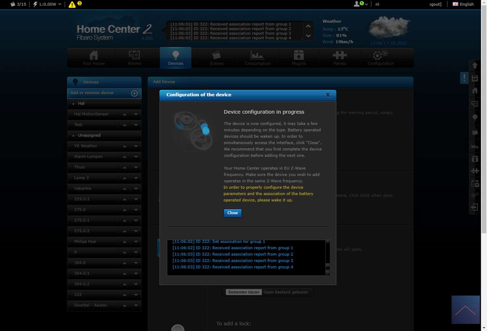Open the Scenes tab
This screenshot has width=487, height=331.
point(217,58)
